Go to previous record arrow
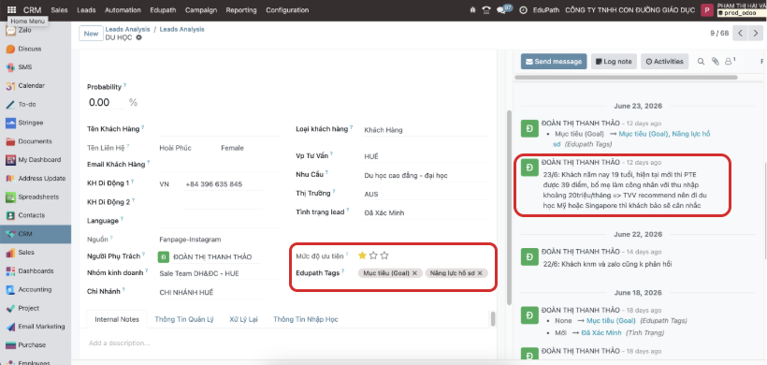This screenshot has width=767, height=365. (x=741, y=34)
